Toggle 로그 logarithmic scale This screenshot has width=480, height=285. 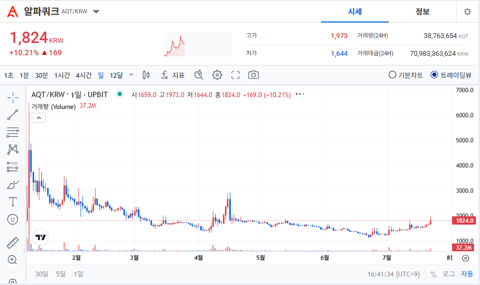(449, 274)
